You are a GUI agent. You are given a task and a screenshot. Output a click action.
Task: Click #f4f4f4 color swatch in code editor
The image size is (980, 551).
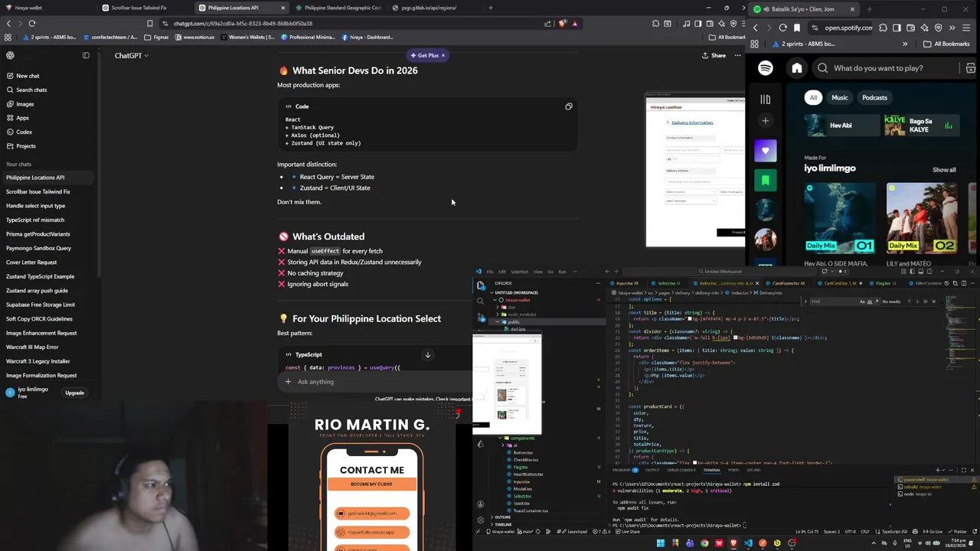click(x=691, y=319)
